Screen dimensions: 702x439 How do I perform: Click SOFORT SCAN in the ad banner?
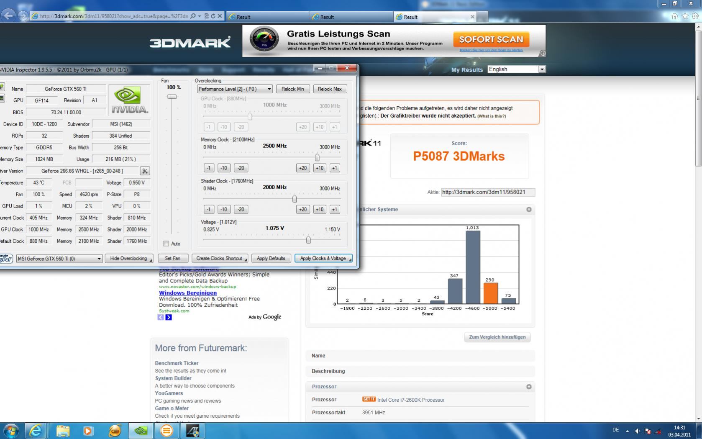click(x=491, y=39)
